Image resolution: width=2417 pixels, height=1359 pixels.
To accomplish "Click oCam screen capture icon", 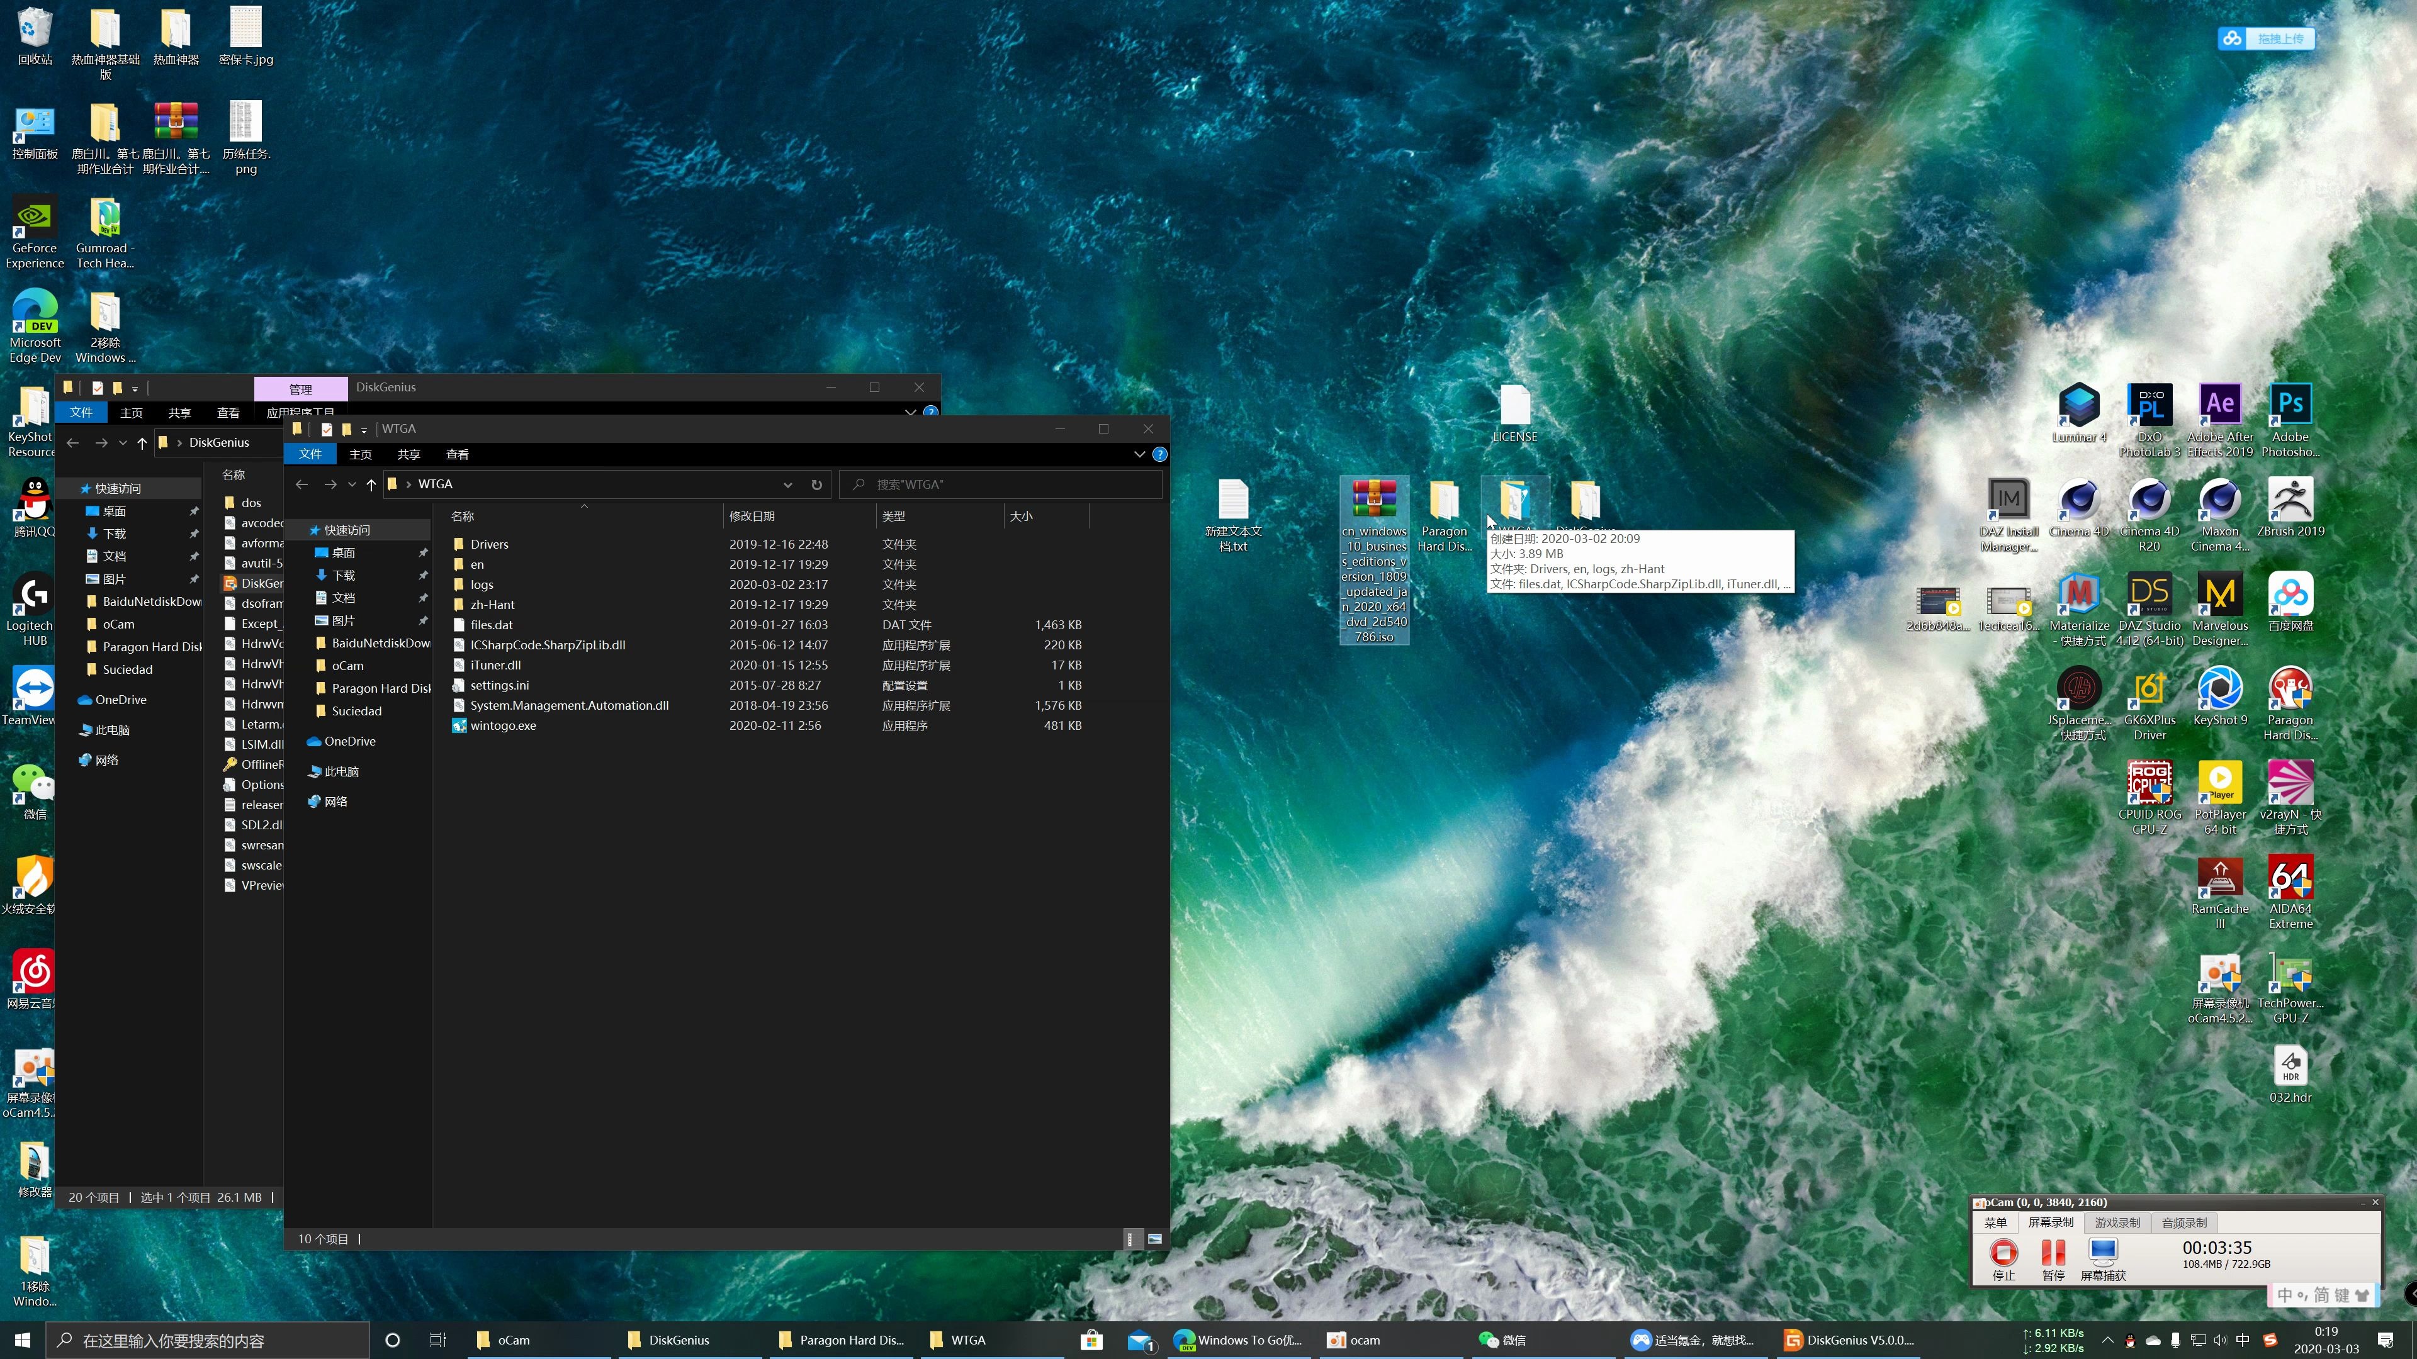I will point(2103,1254).
